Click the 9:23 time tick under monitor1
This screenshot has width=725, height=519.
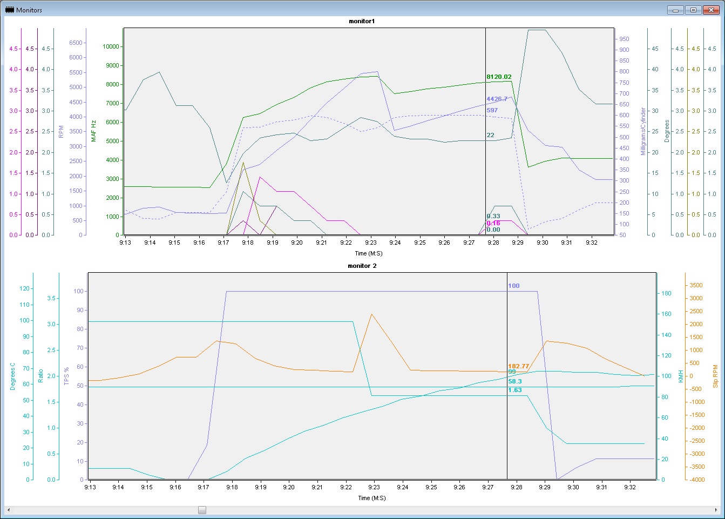pyautogui.click(x=370, y=243)
